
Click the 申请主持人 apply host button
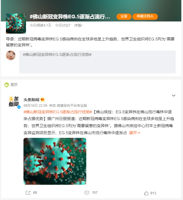point(145,16)
